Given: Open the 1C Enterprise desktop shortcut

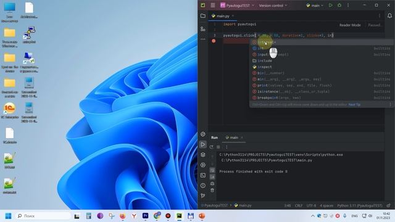Looking at the screenshot, I should tap(10, 110).
